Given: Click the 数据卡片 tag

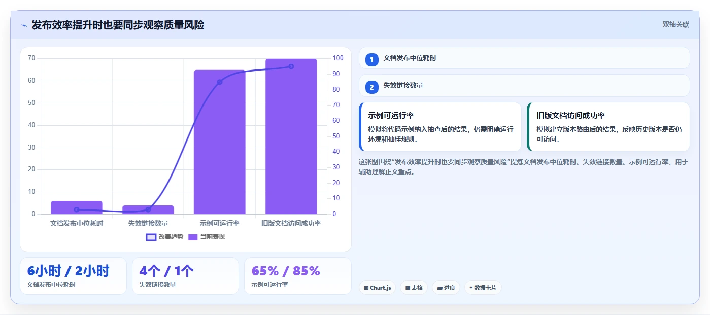Looking at the screenshot, I should tap(483, 288).
